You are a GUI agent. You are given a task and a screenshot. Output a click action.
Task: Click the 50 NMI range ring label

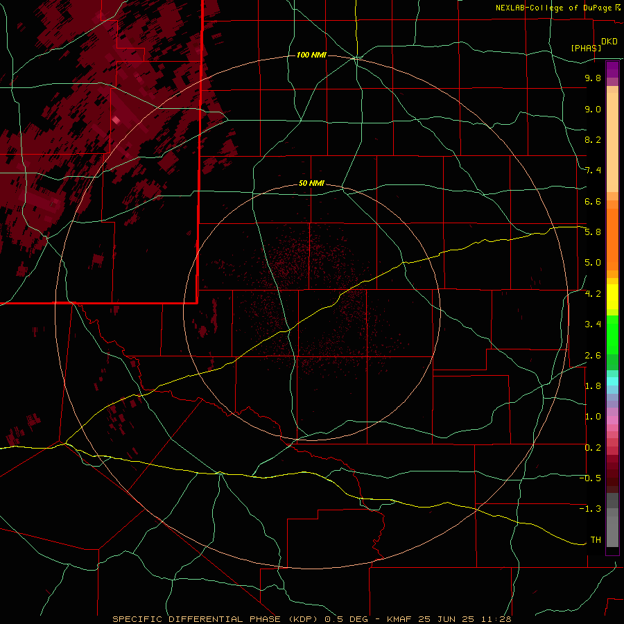311,183
